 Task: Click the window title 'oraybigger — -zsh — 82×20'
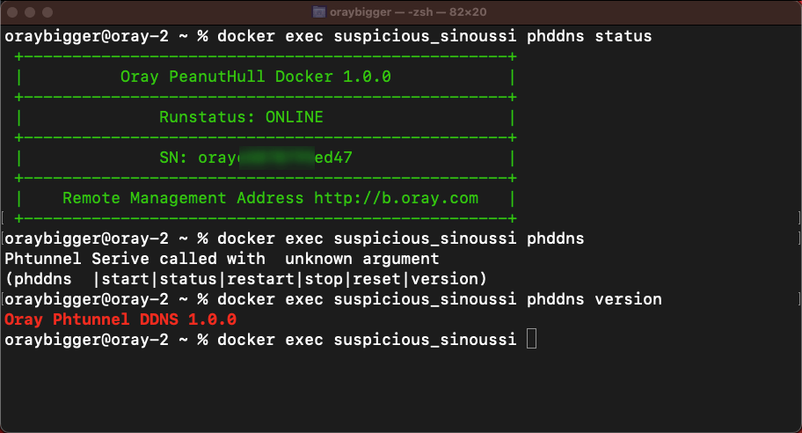click(x=408, y=11)
